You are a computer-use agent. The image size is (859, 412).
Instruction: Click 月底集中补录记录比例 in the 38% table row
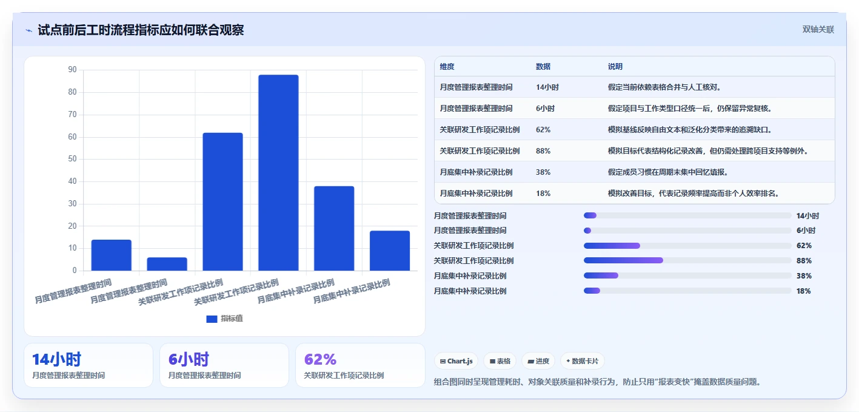pos(476,172)
